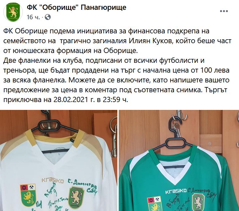Click the Panagyurishte coat of arms on green jersey
Image resolution: width=239 pixels, height=211 pixels.
tap(155, 204)
